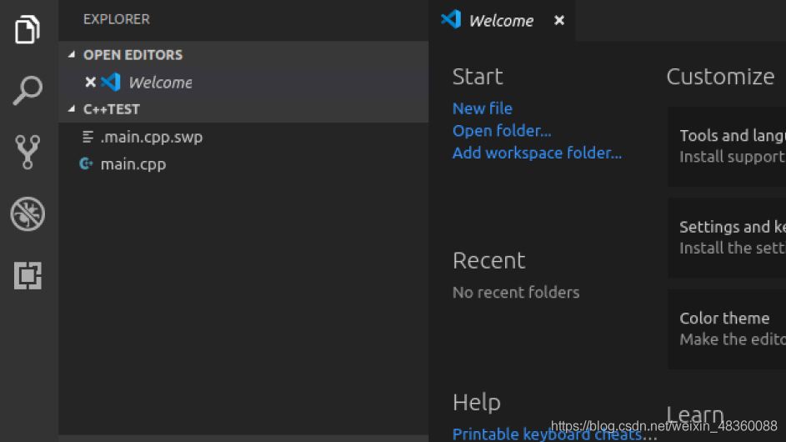Open the Settings and keybindings card
Viewport: 786px width, 442px height.
[727, 238]
